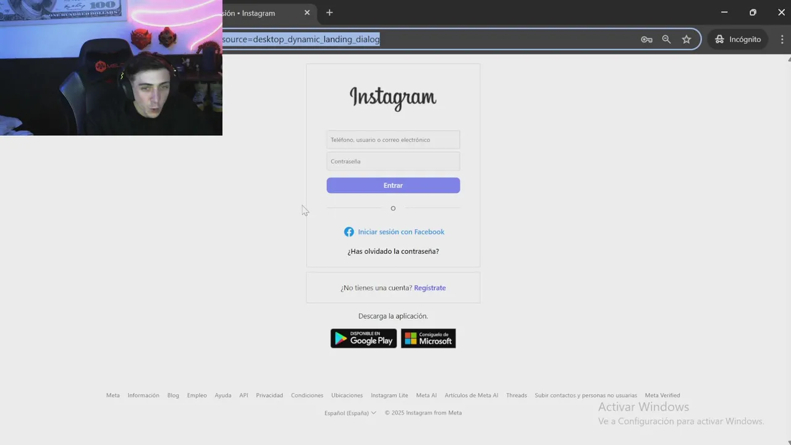Click the address bar URL text

301,39
